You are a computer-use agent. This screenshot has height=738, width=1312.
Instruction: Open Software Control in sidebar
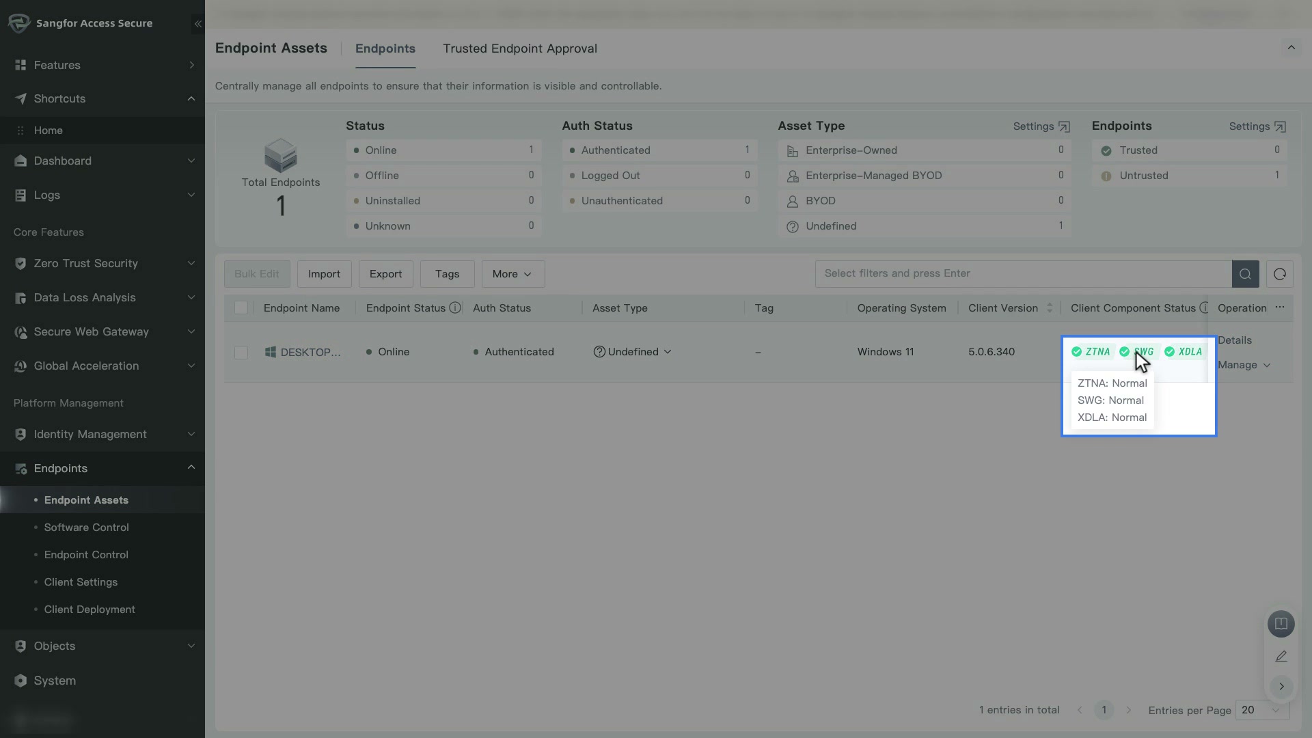pos(86,528)
